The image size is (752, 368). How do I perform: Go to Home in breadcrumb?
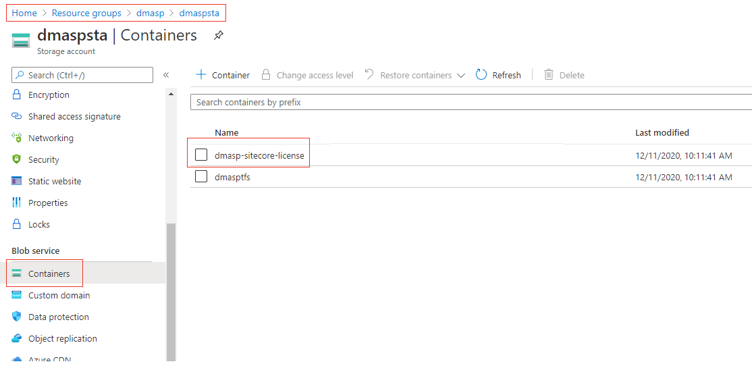(x=24, y=13)
